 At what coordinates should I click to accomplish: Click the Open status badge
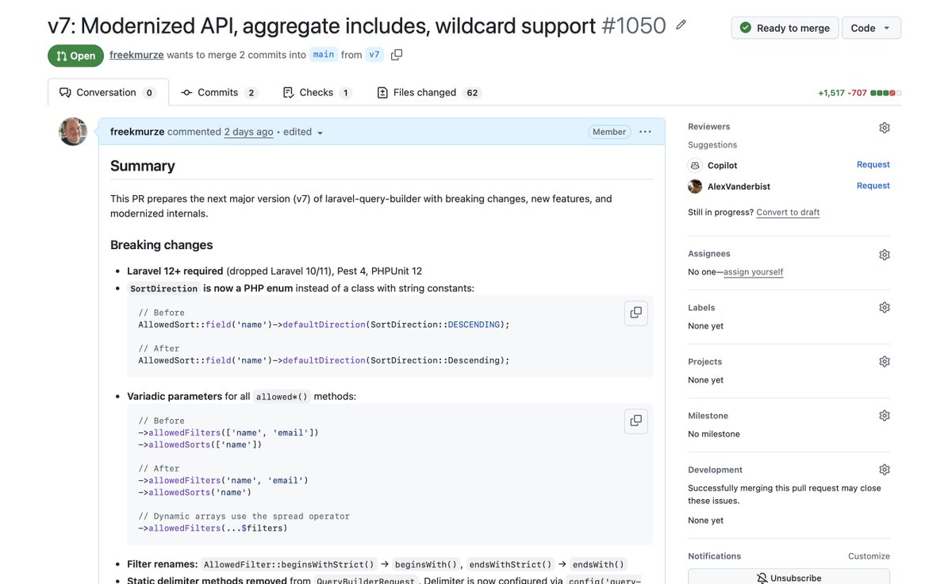[x=75, y=56]
